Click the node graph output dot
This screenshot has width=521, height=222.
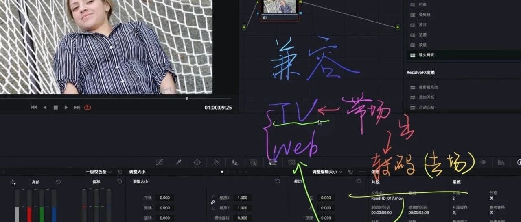(x=398, y=27)
